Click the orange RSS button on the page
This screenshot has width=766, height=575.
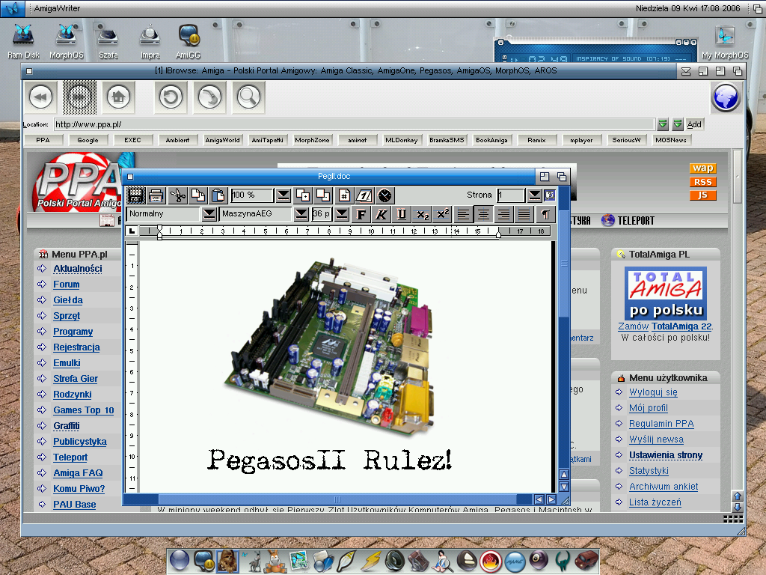[703, 182]
